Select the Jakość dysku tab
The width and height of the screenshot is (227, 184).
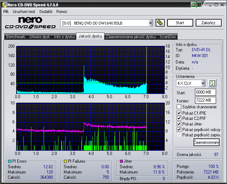coord(90,36)
